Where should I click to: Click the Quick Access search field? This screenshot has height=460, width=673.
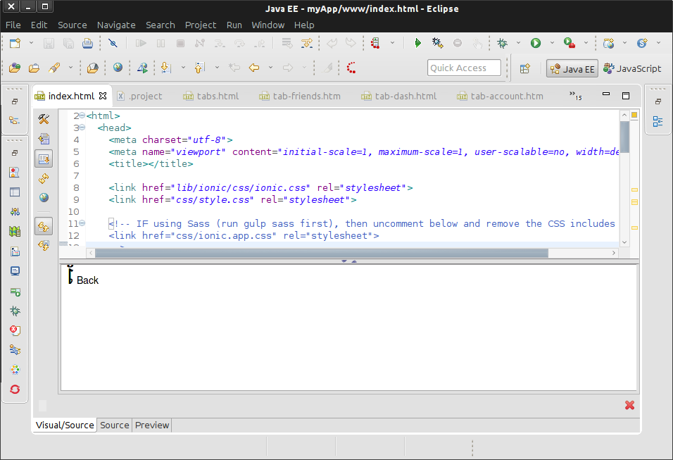pyautogui.click(x=464, y=68)
